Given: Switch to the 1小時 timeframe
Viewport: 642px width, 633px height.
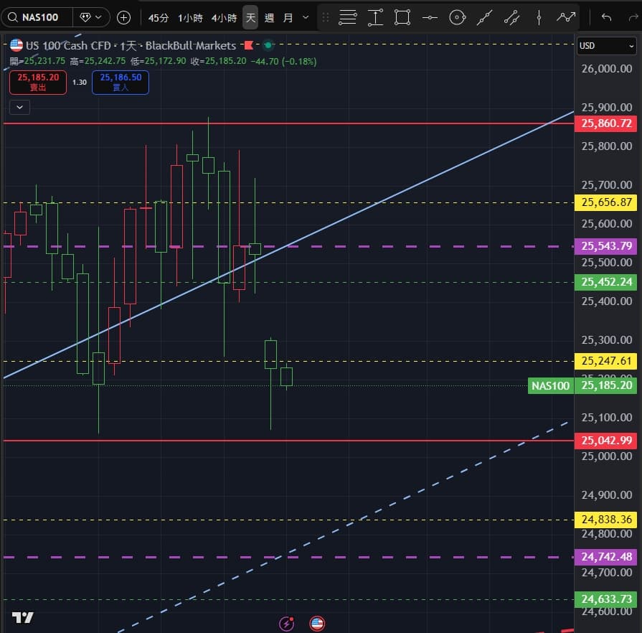Looking at the screenshot, I should pos(190,18).
